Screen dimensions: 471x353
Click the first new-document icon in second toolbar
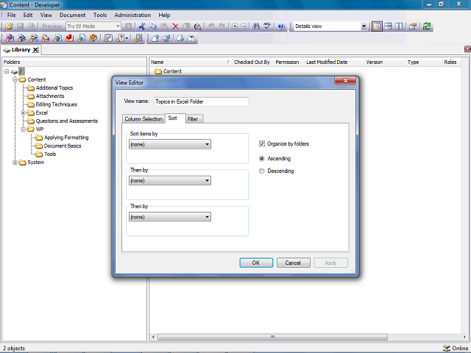point(10,38)
